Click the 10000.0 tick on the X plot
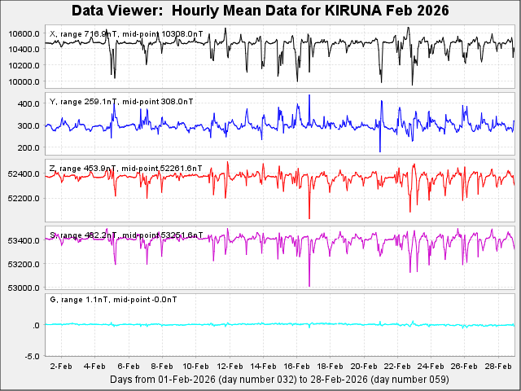 point(24,81)
